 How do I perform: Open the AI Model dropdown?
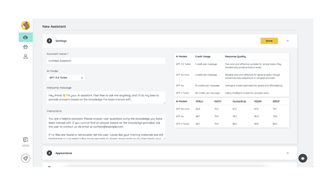66,78
